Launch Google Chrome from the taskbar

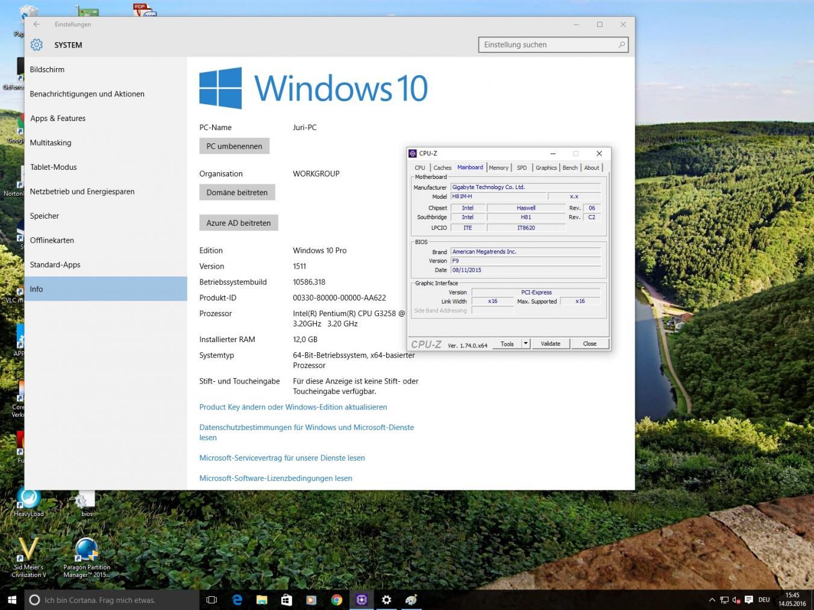[x=337, y=600]
